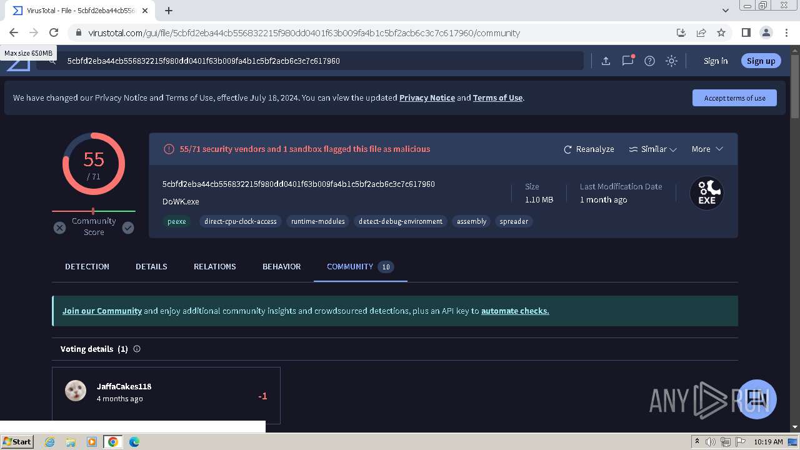The width and height of the screenshot is (800, 450).
Task: Click JaffaCakes118 user avatar
Action: click(x=76, y=391)
